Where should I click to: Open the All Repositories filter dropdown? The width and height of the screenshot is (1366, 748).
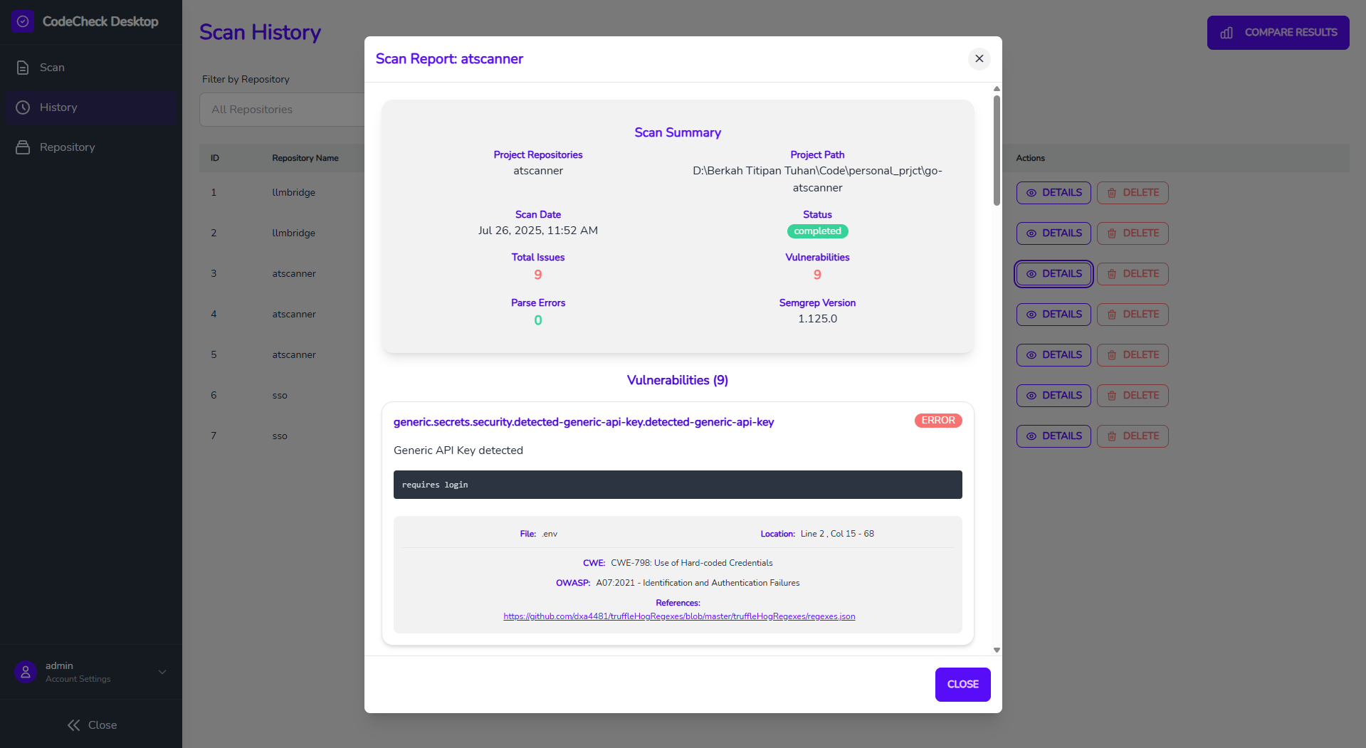coord(282,110)
